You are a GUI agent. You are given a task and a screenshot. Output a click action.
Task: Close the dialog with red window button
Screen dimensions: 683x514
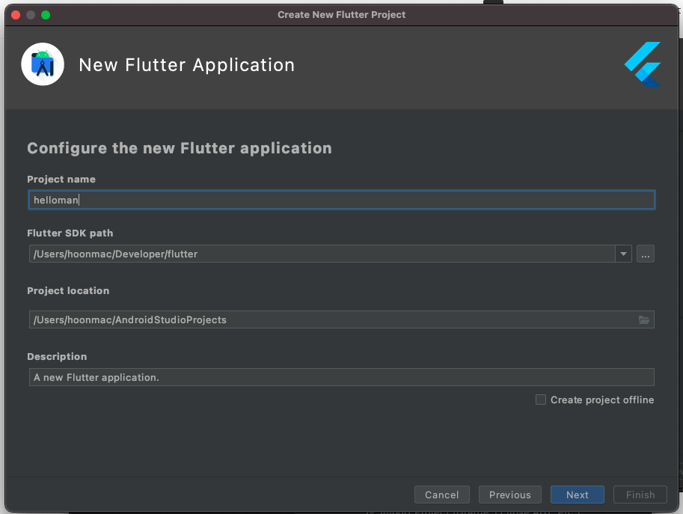coord(16,15)
